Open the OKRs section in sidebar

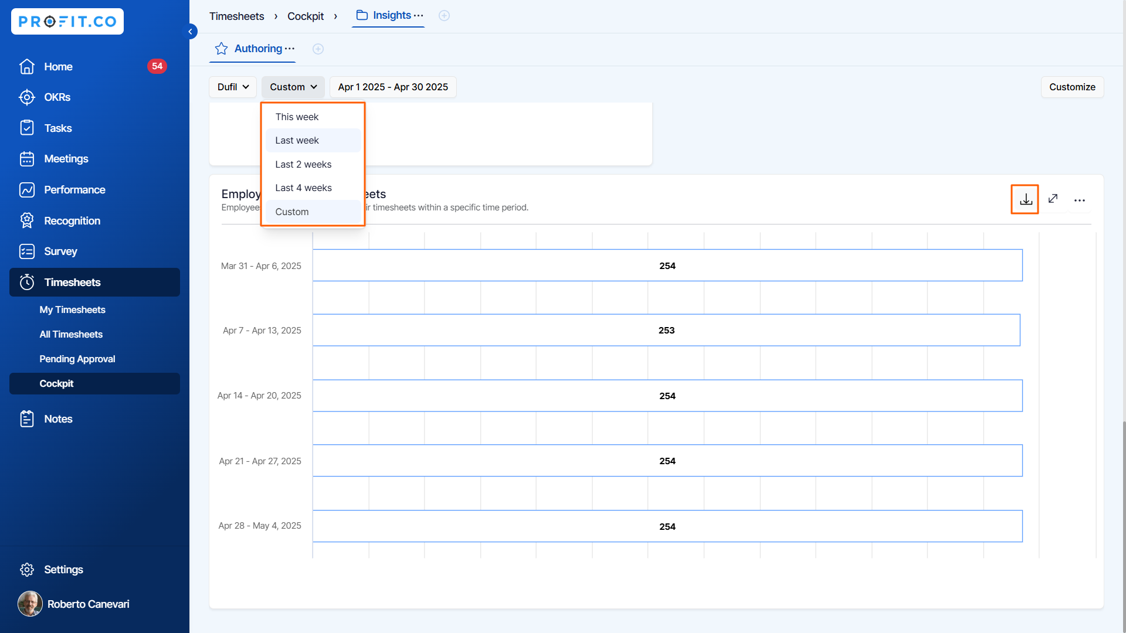57,97
